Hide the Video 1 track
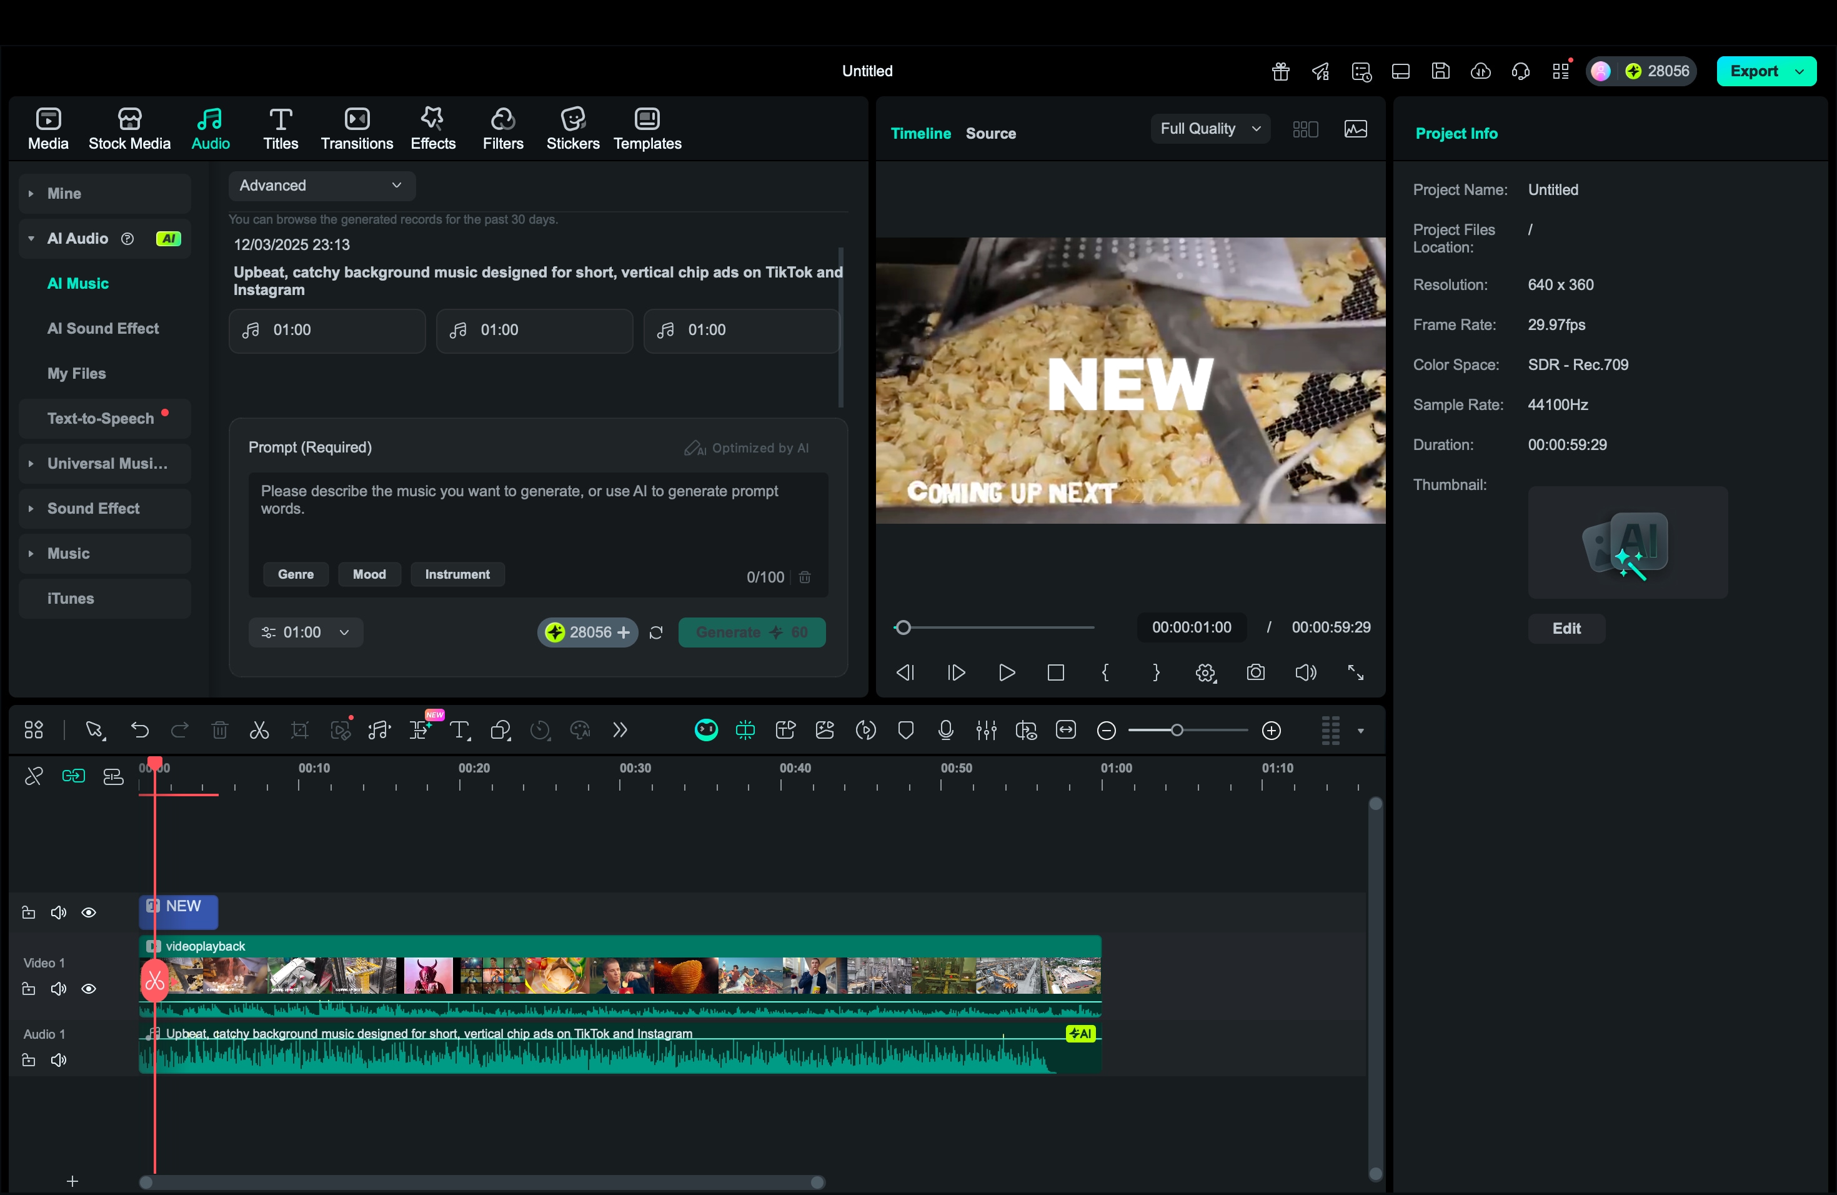The image size is (1837, 1195). (89, 989)
